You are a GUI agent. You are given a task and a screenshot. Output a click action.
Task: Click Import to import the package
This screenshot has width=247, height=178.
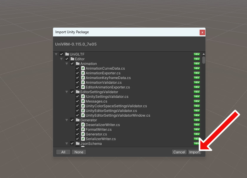[195, 152]
